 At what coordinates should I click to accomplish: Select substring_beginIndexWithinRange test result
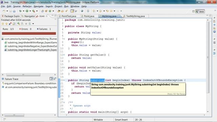click(x=31, y=43)
